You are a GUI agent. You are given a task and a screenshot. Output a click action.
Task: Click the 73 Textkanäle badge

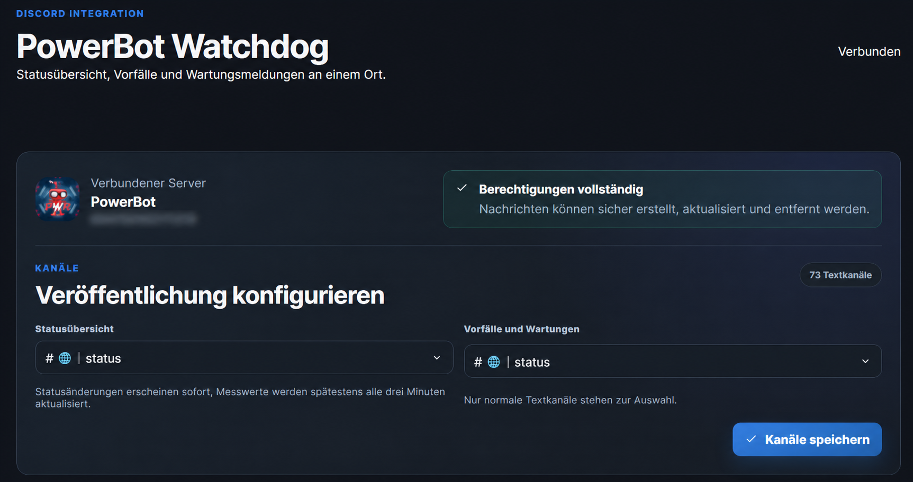840,275
